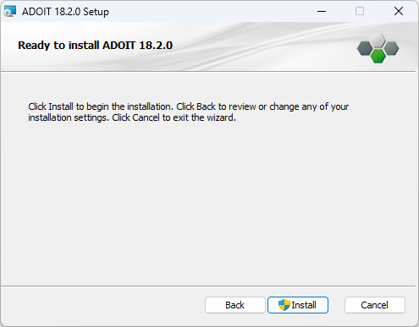Click the 'Click Install to begin' instruction text
This screenshot has width=419, height=327.
pos(188,112)
